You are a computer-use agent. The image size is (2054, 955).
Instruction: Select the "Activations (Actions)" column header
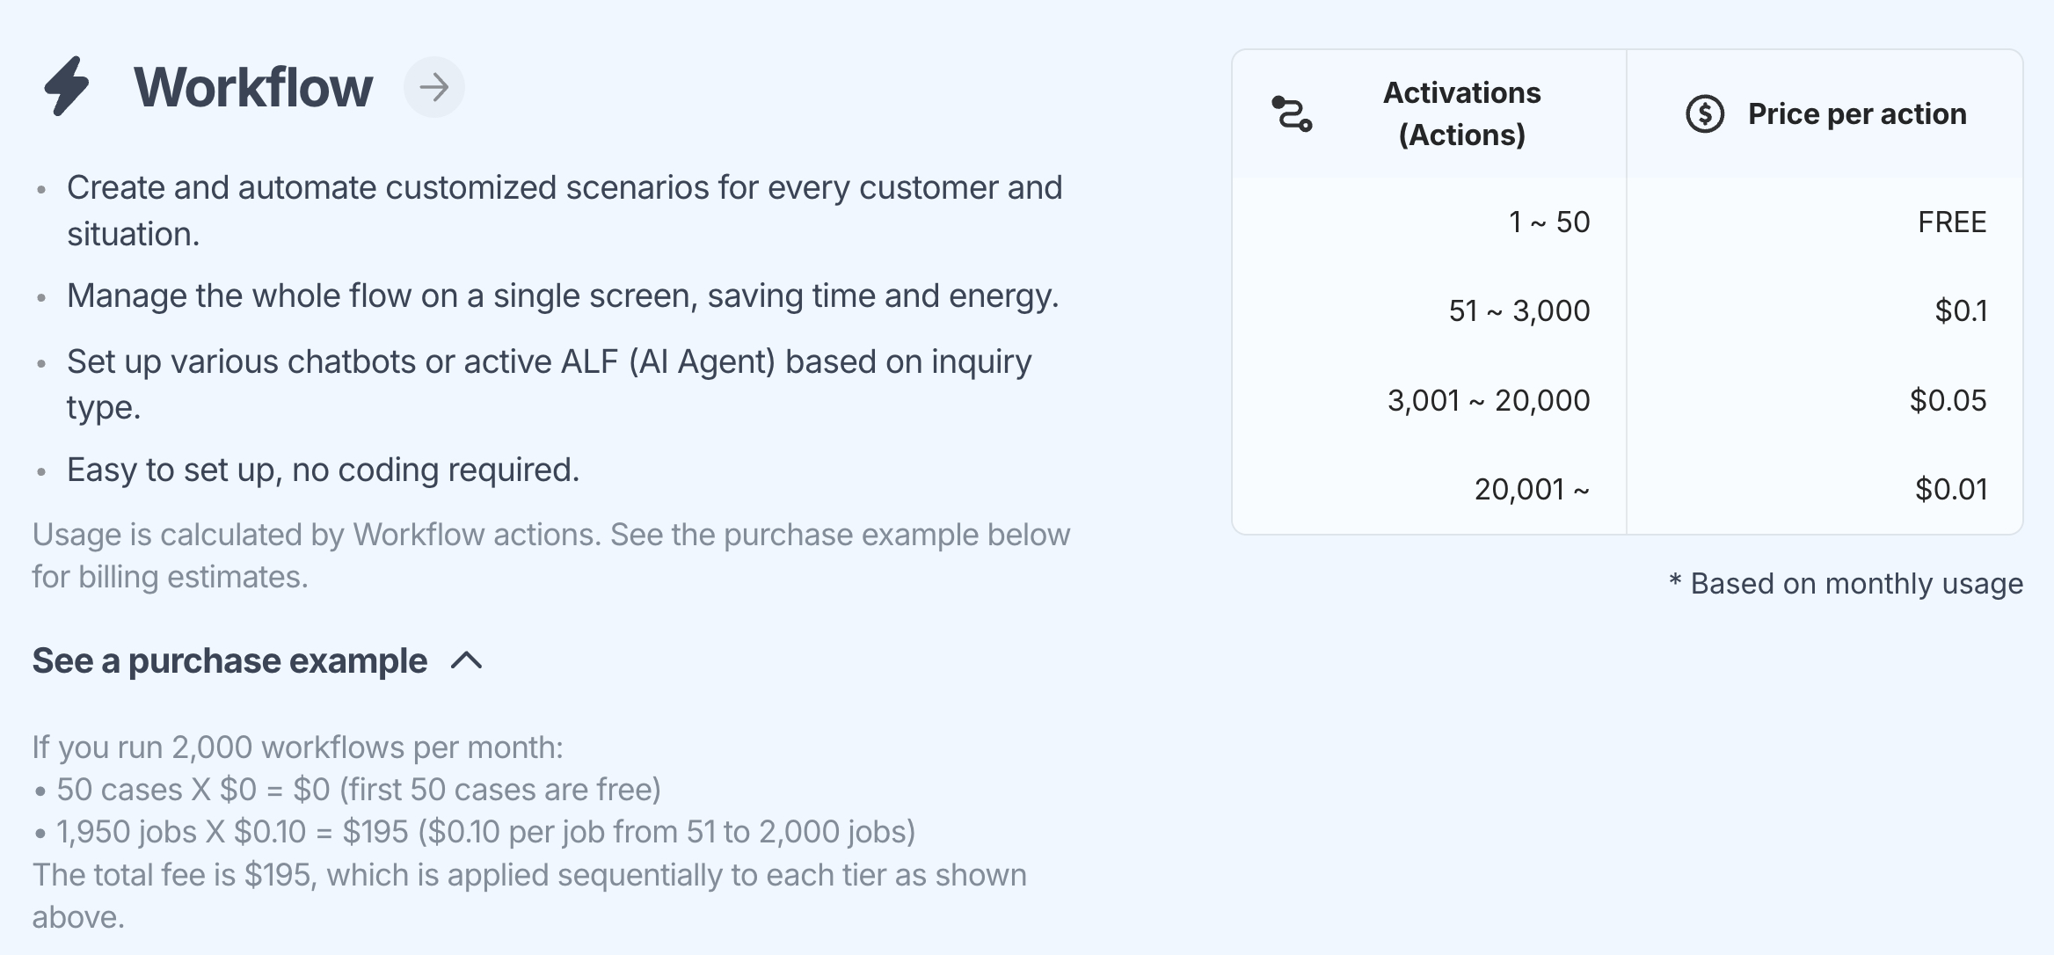pos(1461,113)
